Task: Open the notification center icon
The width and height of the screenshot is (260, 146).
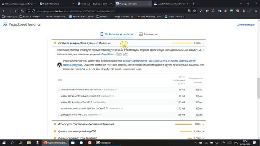Action: (x=255, y=142)
